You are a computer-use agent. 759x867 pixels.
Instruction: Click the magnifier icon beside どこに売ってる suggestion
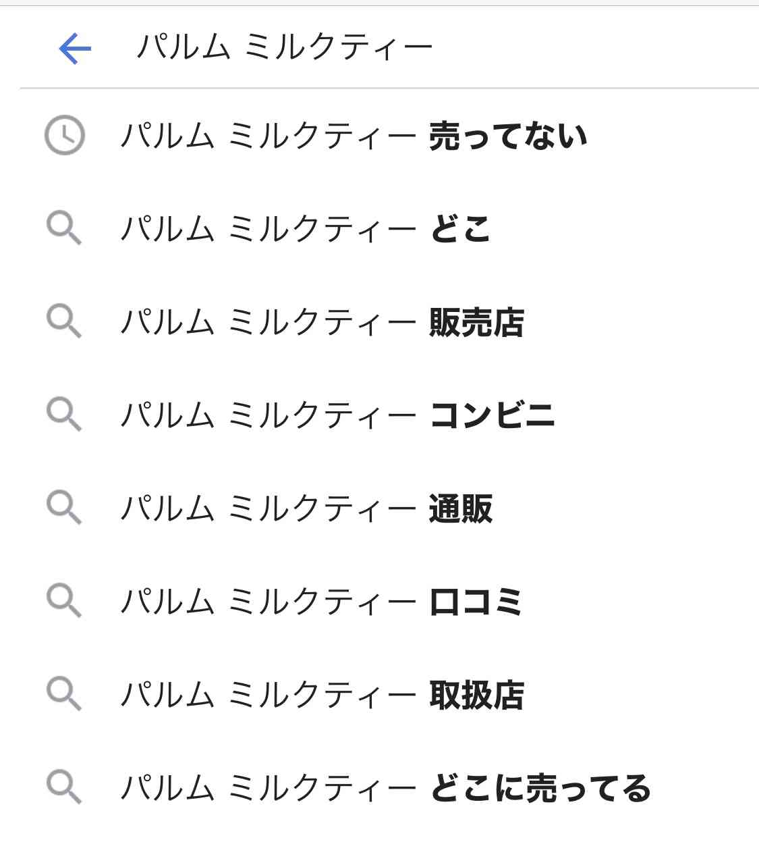point(64,787)
